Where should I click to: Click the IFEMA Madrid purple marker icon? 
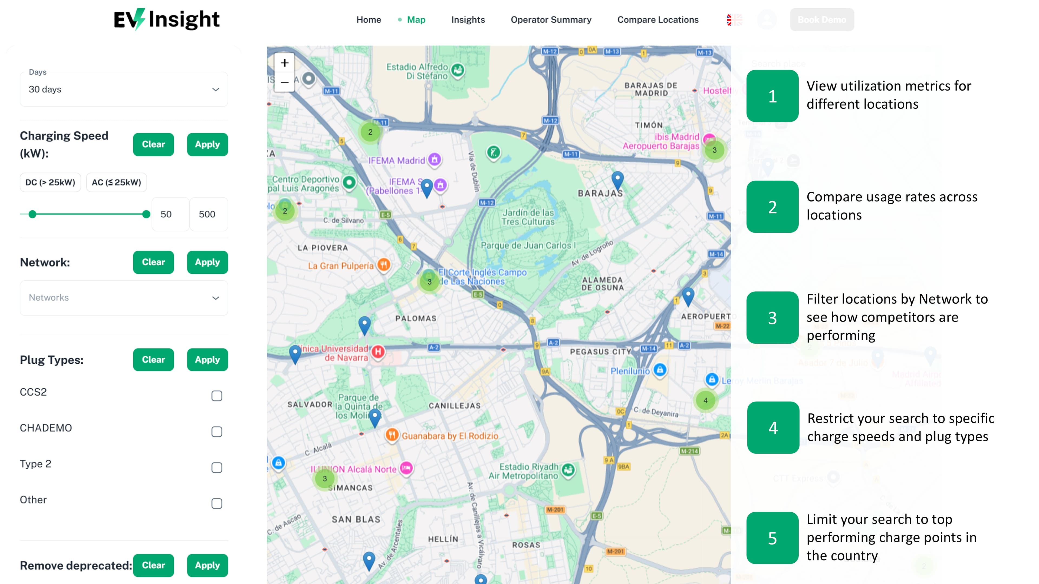coord(434,160)
